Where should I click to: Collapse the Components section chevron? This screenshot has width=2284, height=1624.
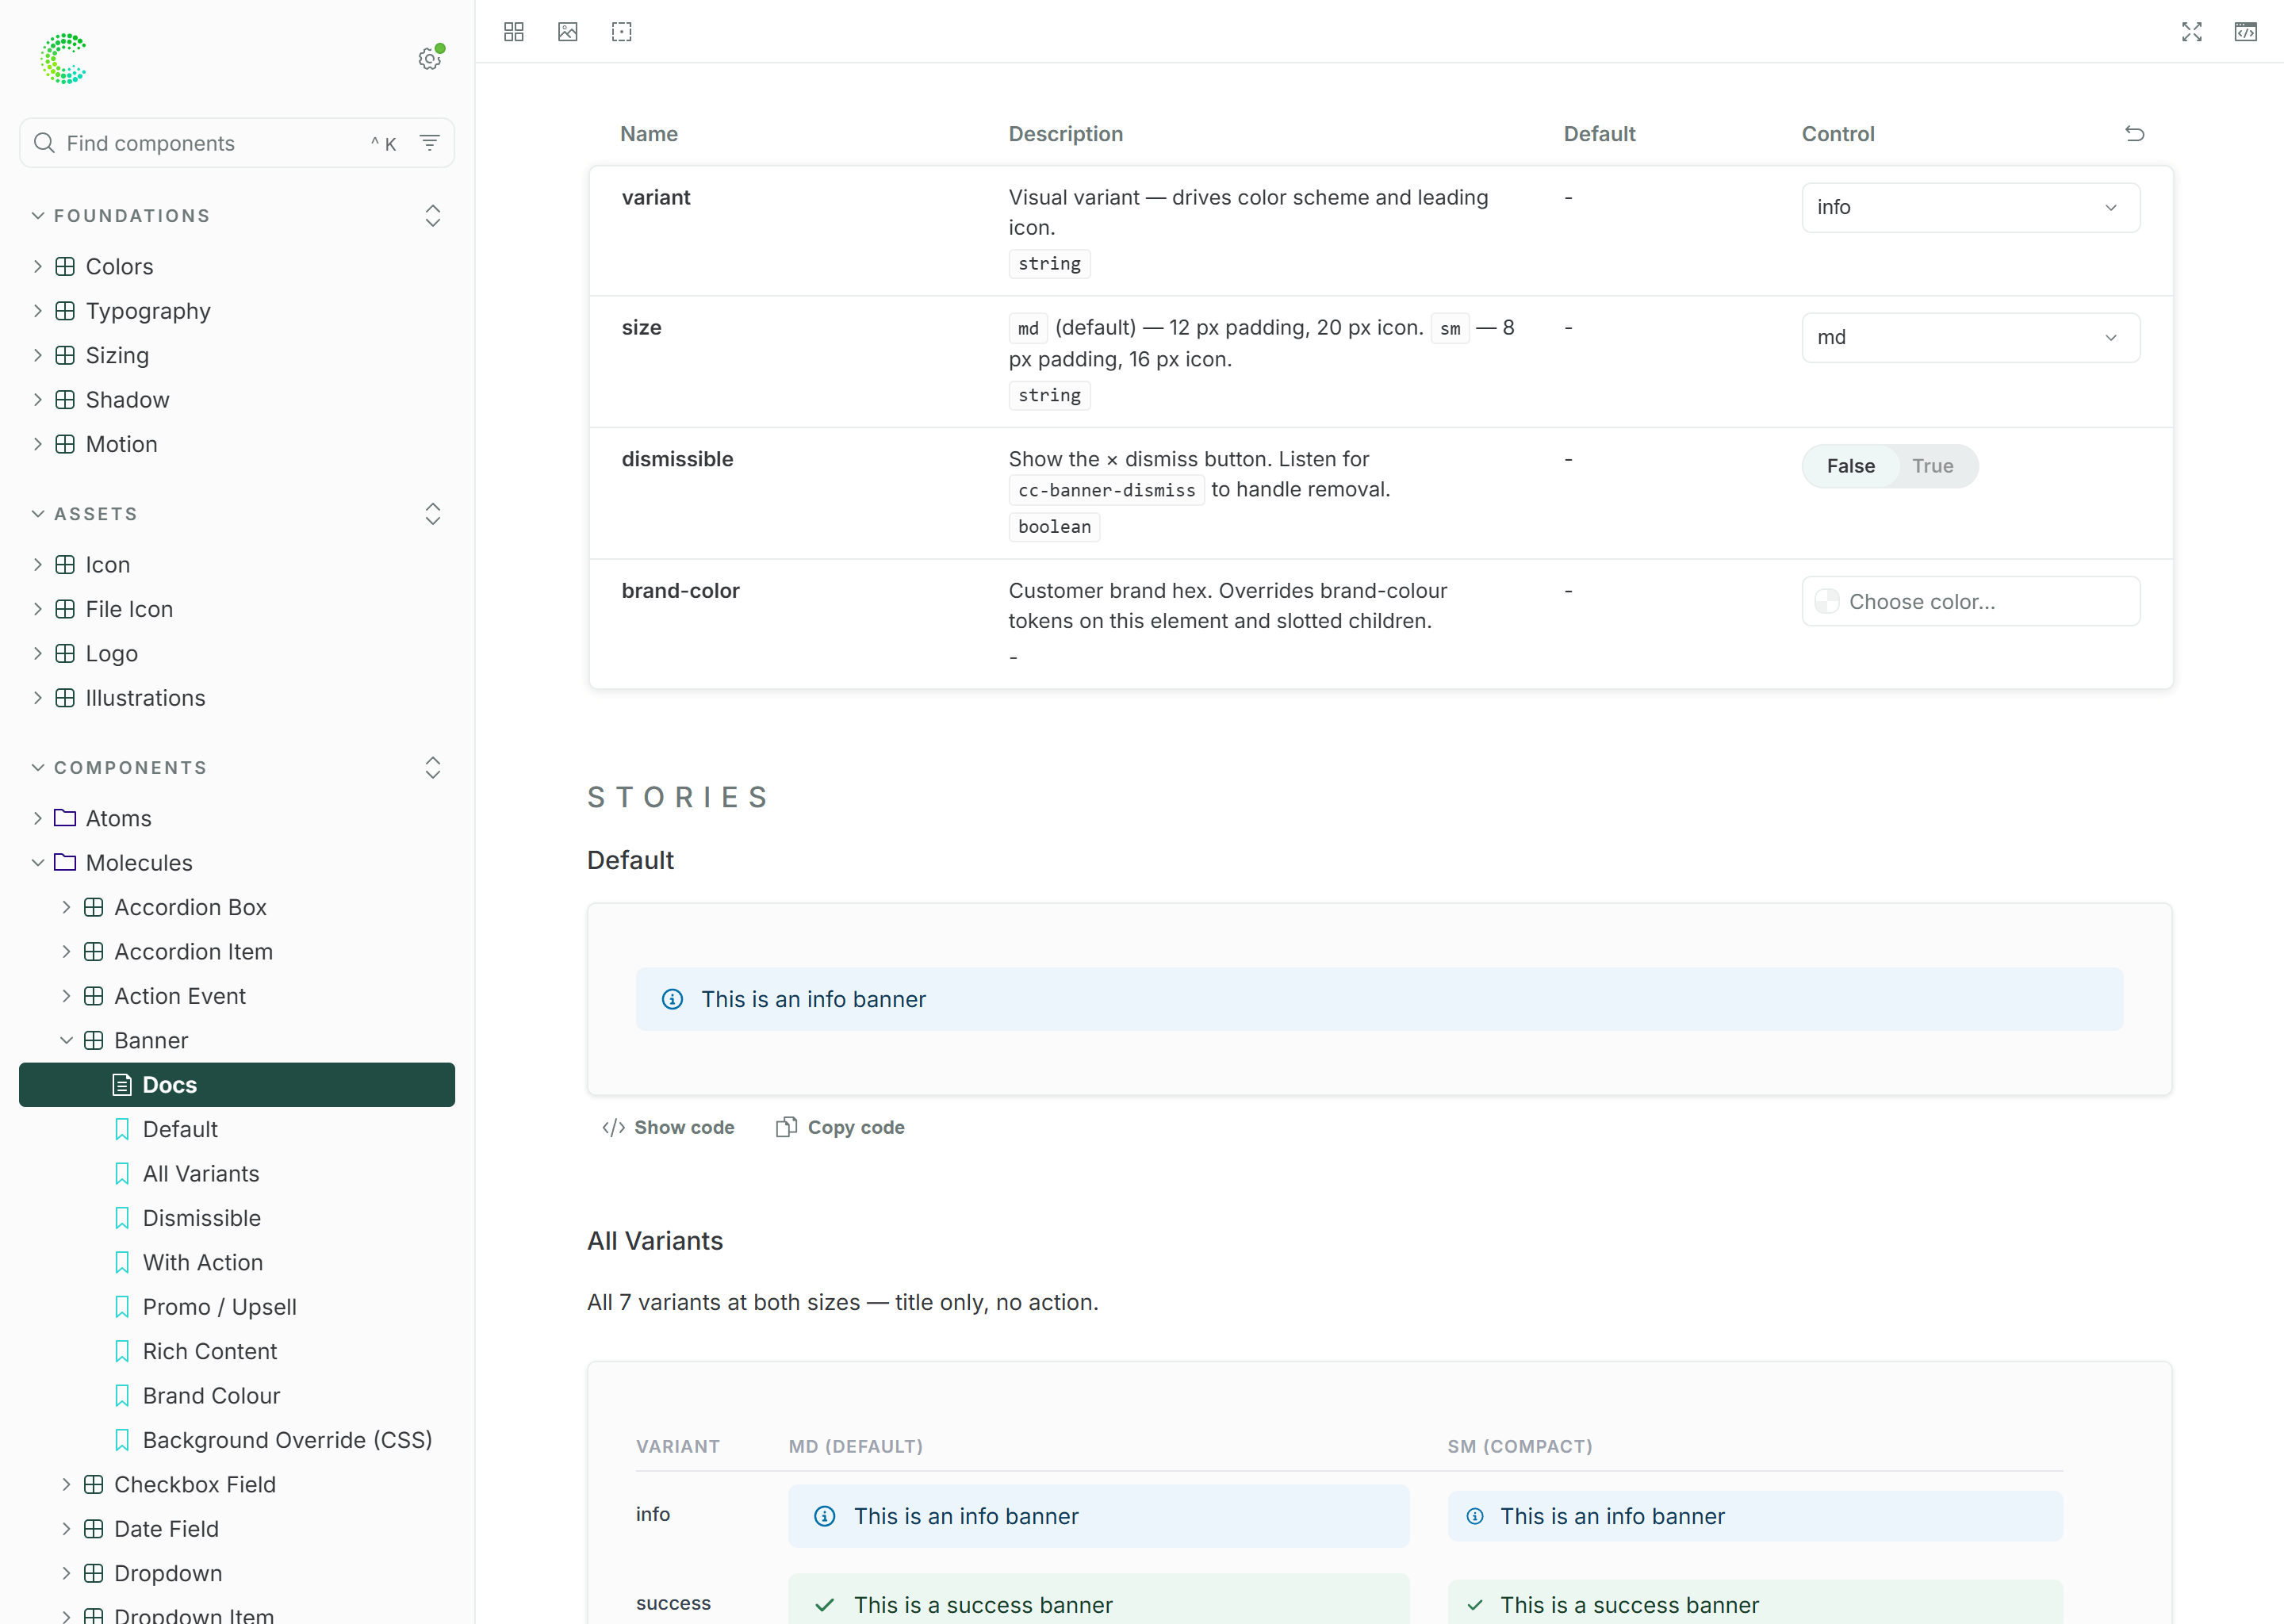tap(38, 768)
